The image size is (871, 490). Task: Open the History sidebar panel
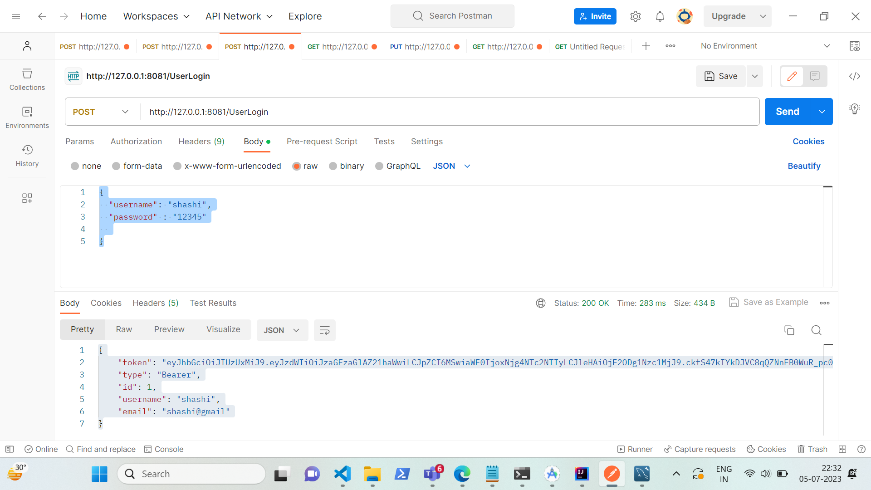[27, 156]
